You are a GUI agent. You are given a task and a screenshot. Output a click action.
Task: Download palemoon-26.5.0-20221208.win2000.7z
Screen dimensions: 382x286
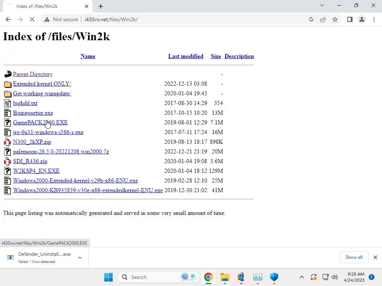coord(61,152)
